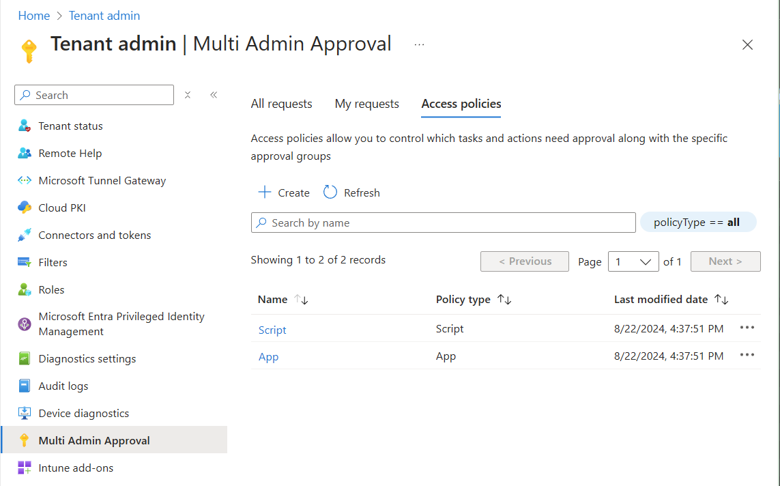Image resolution: width=780 pixels, height=486 pixels.
Task: Close the Tenant admin blade
Action: point(747,45)
